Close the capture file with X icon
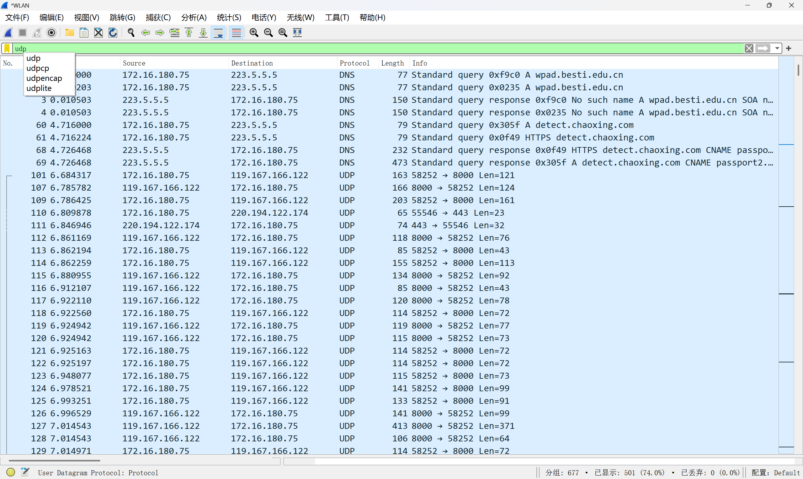The image size is (803, 479). 98,33
